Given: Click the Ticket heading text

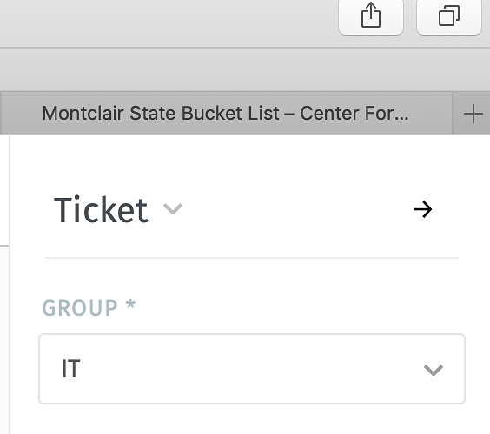Looking at the screenshot, I should [101, 209].
